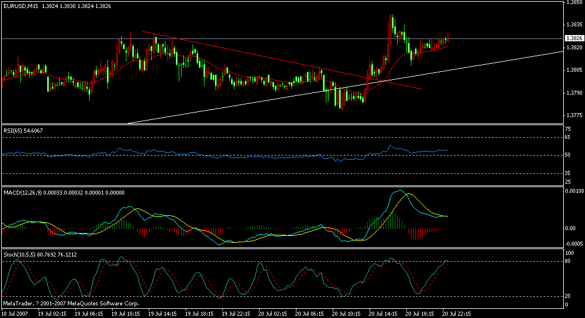Viewport: 585px width, 318px height.
Task: Click the 20 Jul 18:15 time label
Action: (419, 314)
